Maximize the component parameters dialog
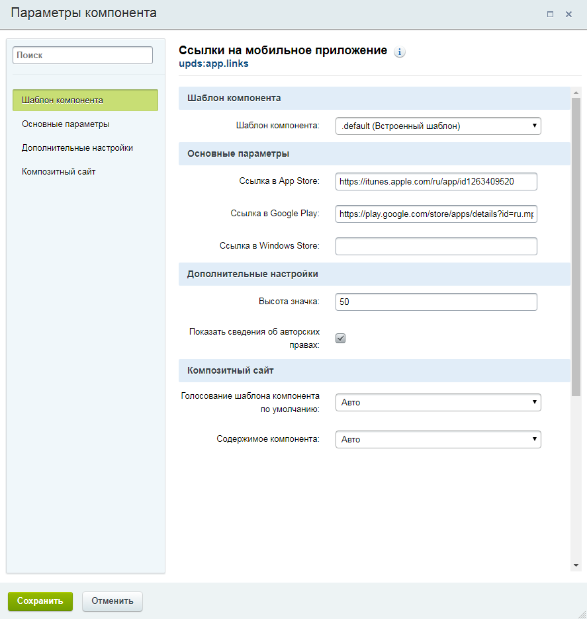This screenshot has width=587, height=619. point(550,14)
